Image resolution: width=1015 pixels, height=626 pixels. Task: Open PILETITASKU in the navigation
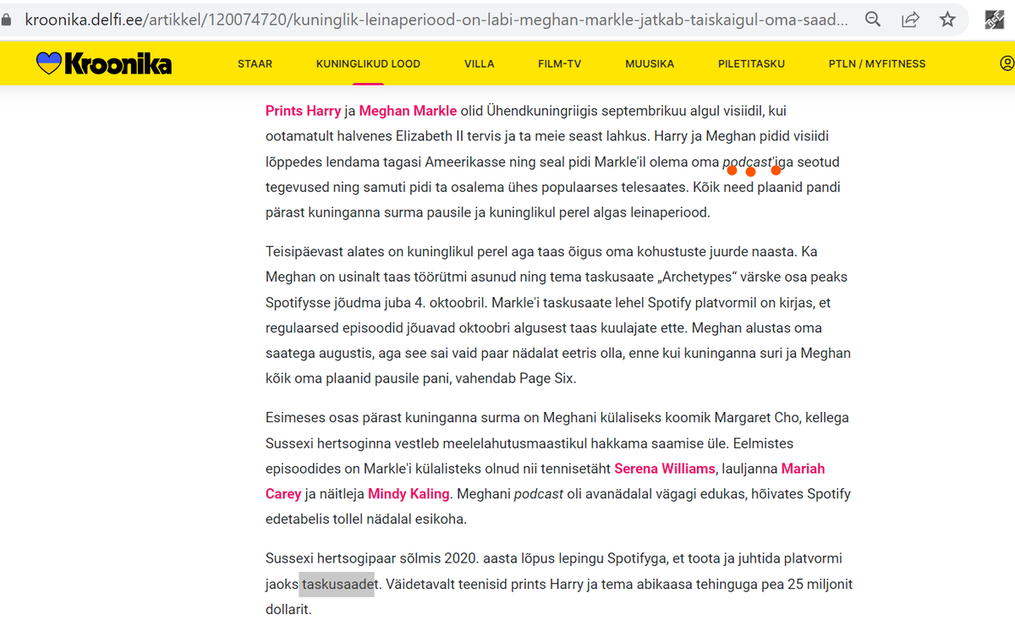[x=751, y=63]
